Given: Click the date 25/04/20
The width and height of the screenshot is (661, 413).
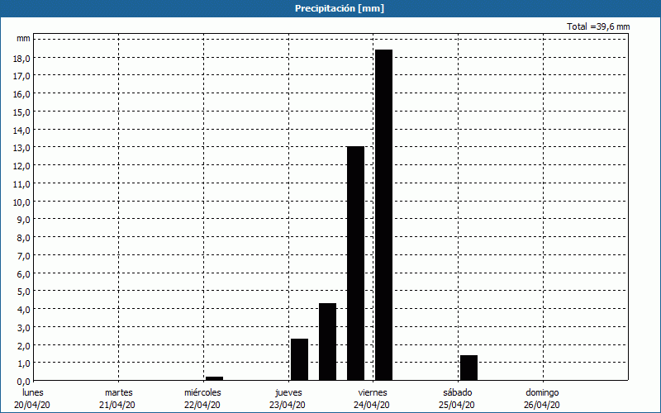Looking at the screenshot, I should (457, 405).
